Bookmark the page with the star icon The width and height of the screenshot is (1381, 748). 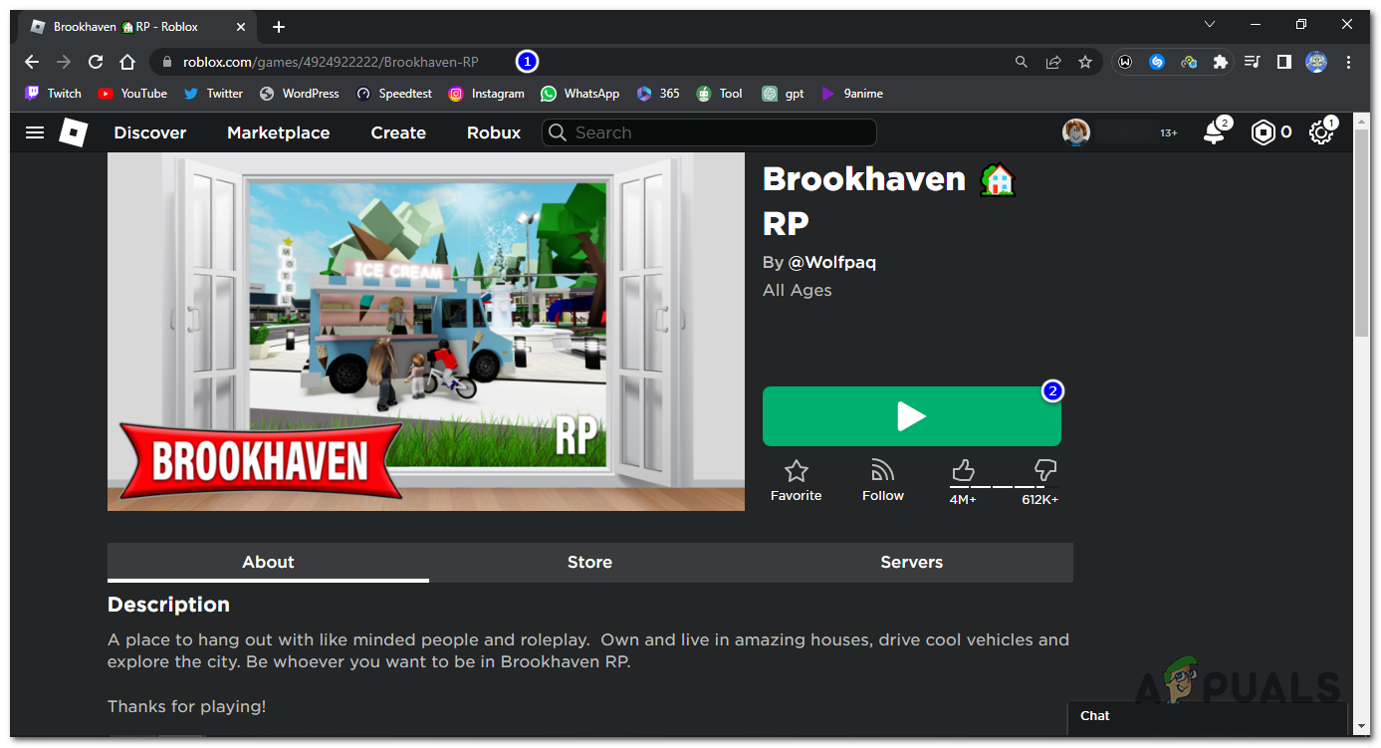1085,61
